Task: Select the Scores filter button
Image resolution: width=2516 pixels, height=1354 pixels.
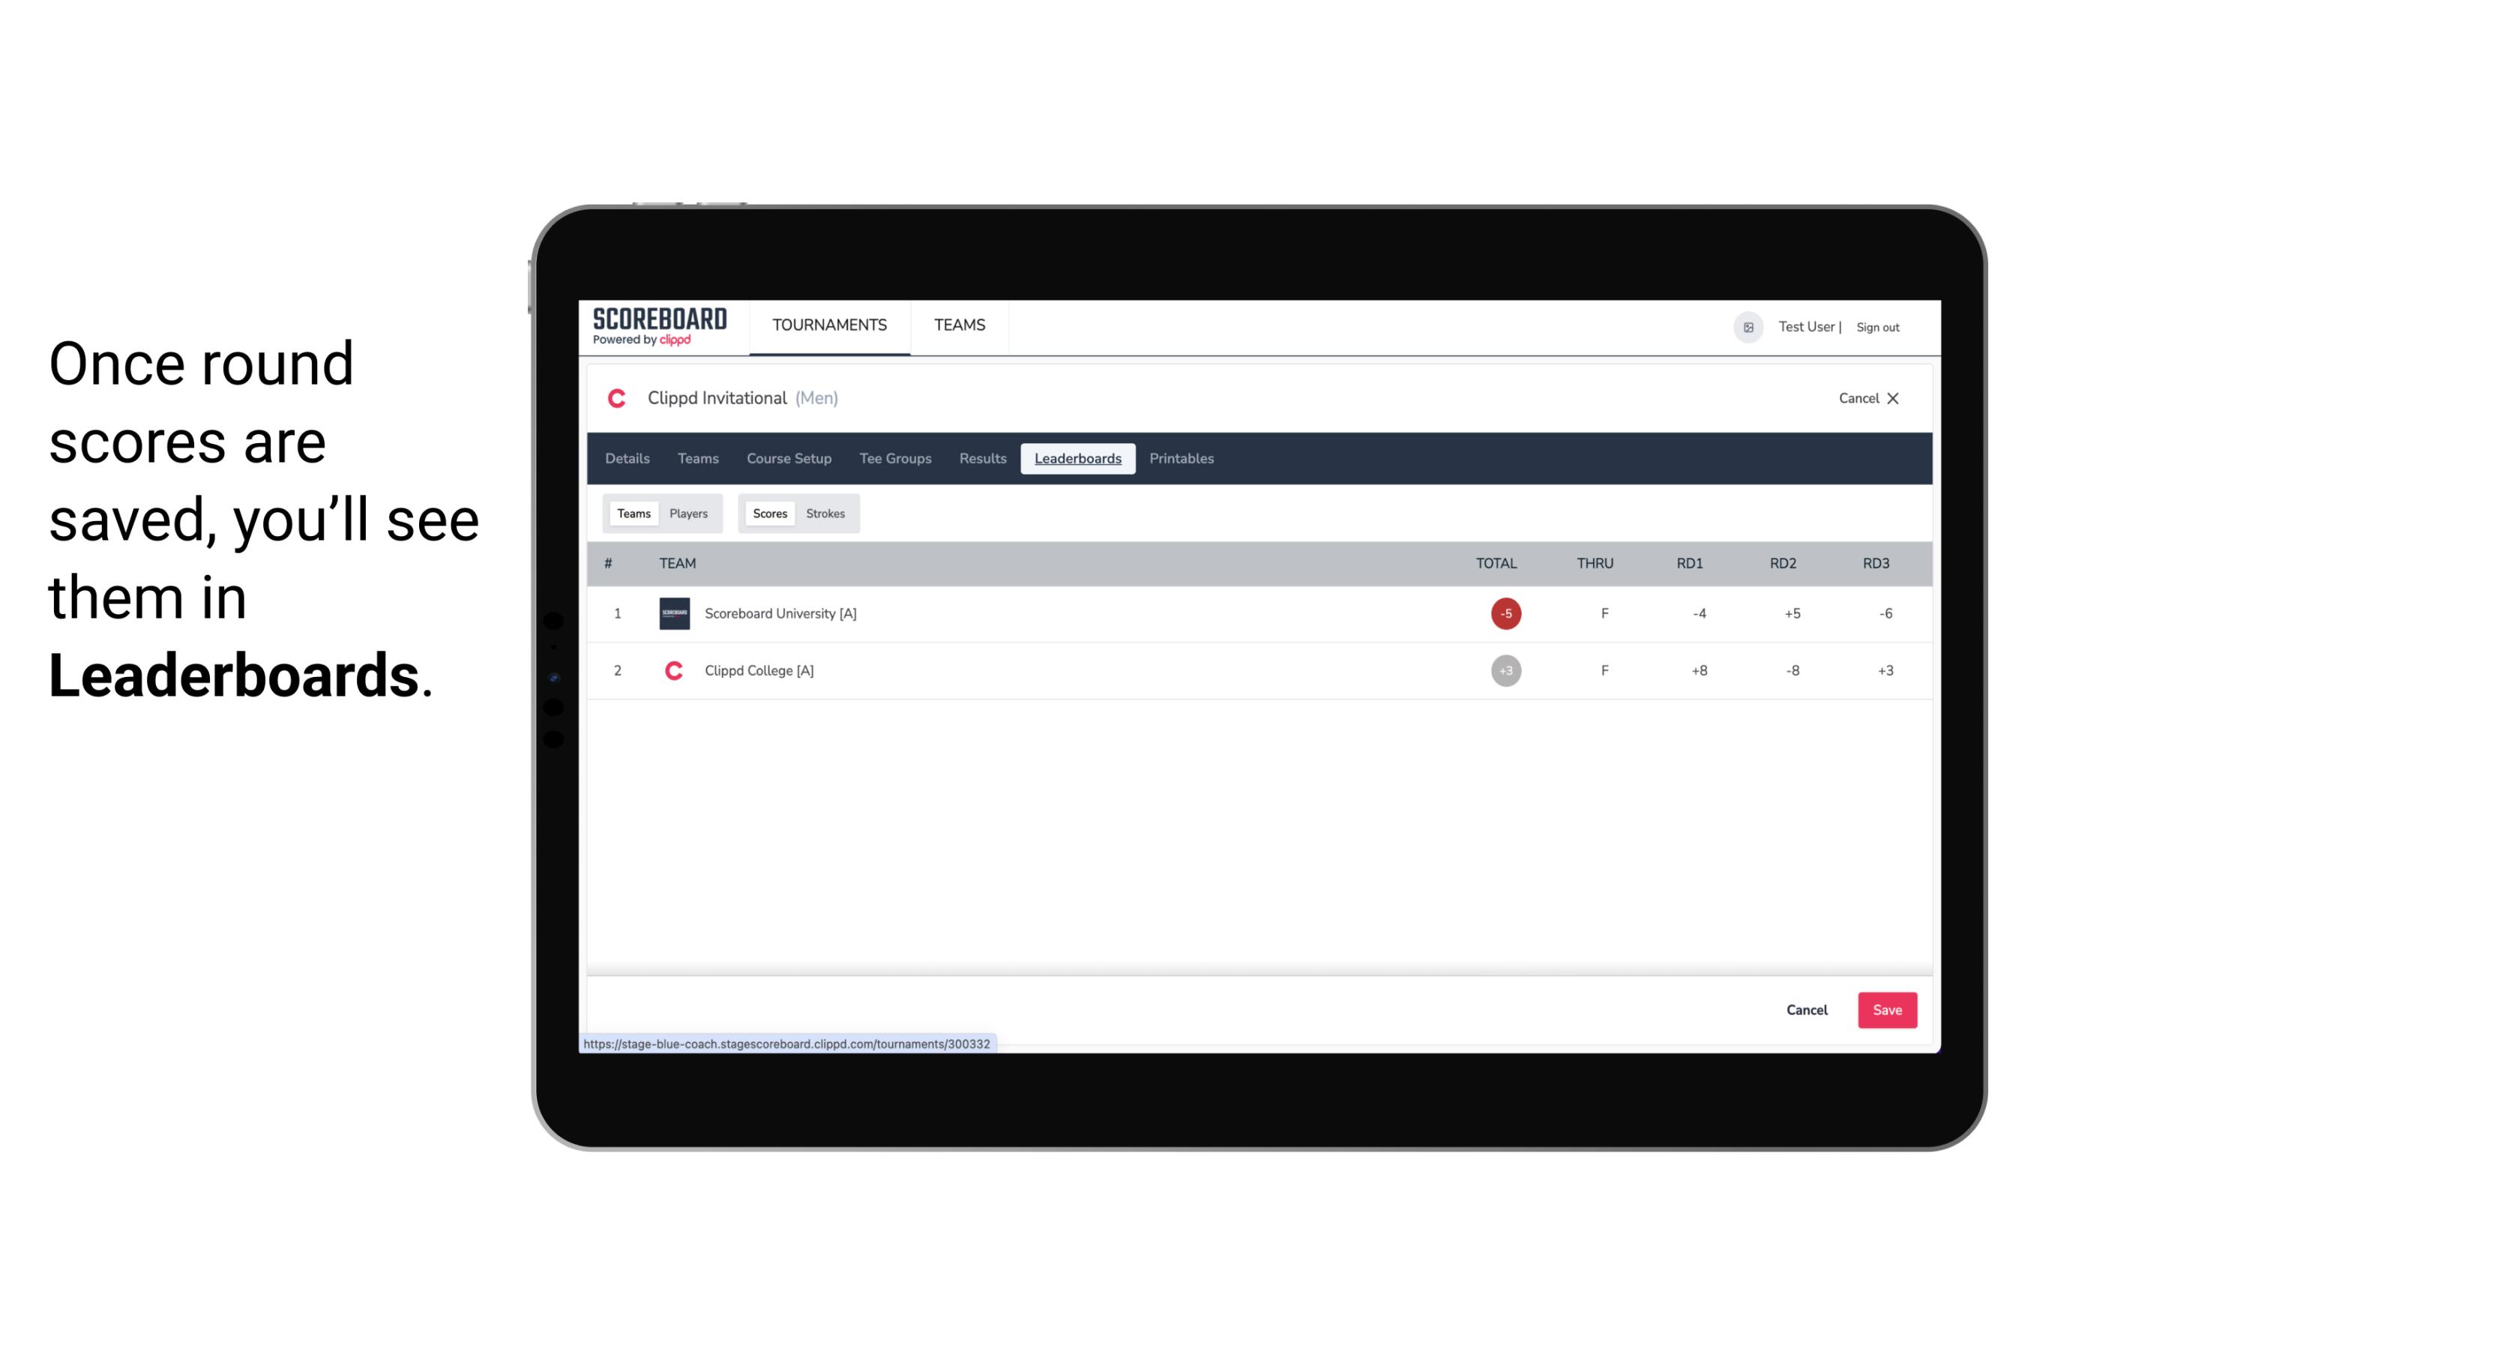Action: pos(768,512)
